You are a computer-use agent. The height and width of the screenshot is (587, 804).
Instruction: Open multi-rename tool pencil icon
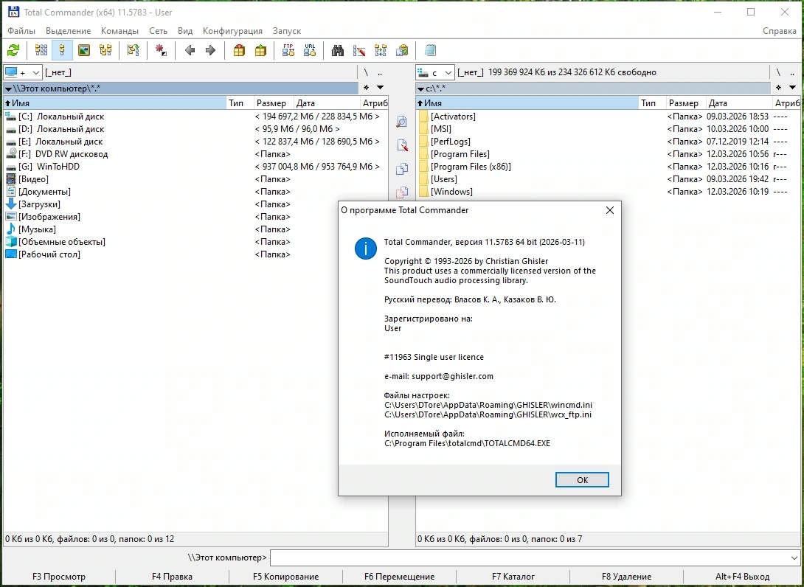[359, 50]
